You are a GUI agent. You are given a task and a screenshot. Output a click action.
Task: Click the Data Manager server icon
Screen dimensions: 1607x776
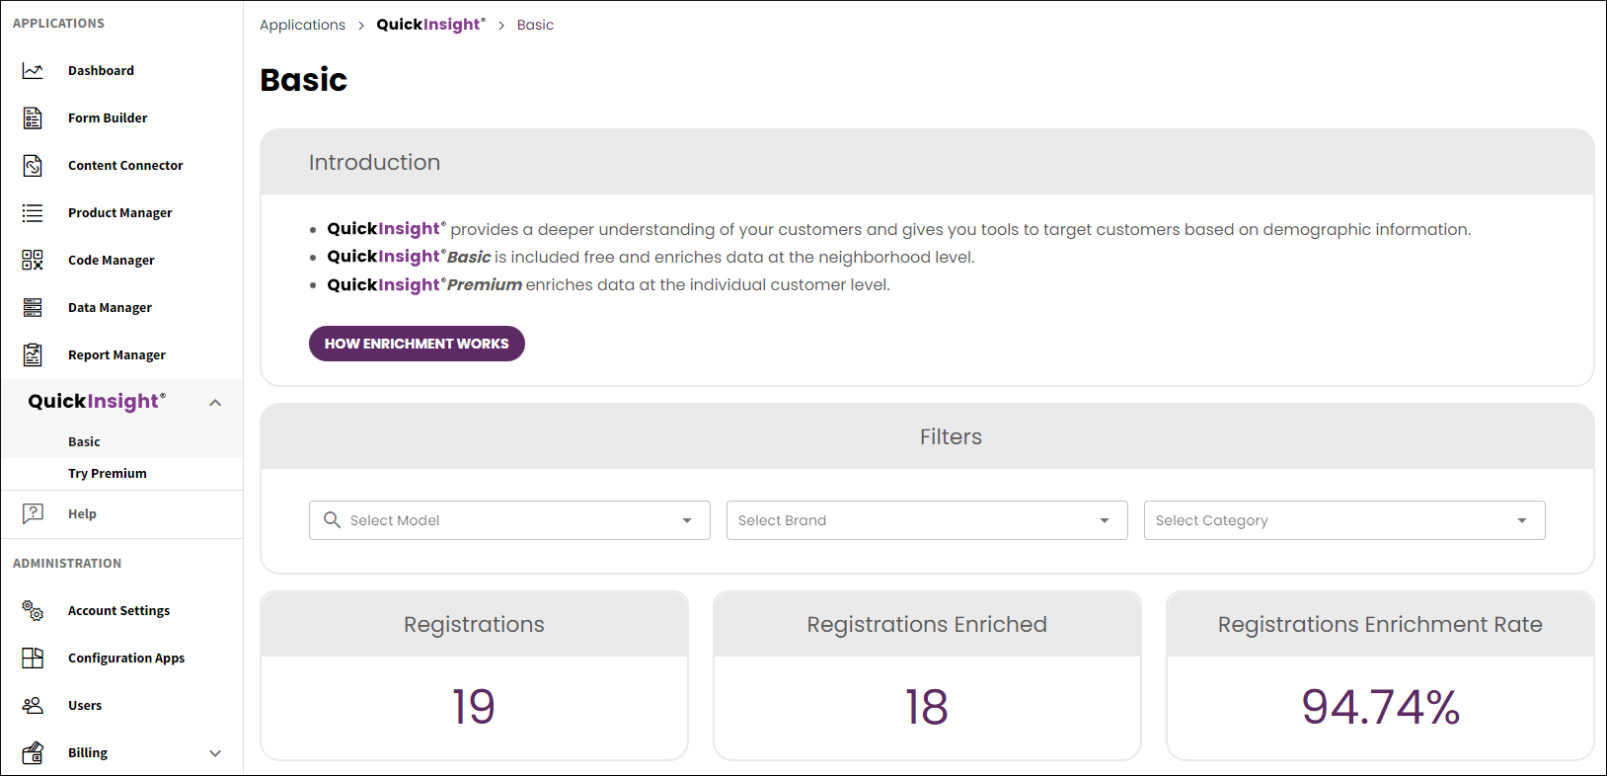click(x=33, y=308)
